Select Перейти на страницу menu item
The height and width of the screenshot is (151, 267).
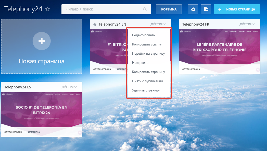pos(149,54)
